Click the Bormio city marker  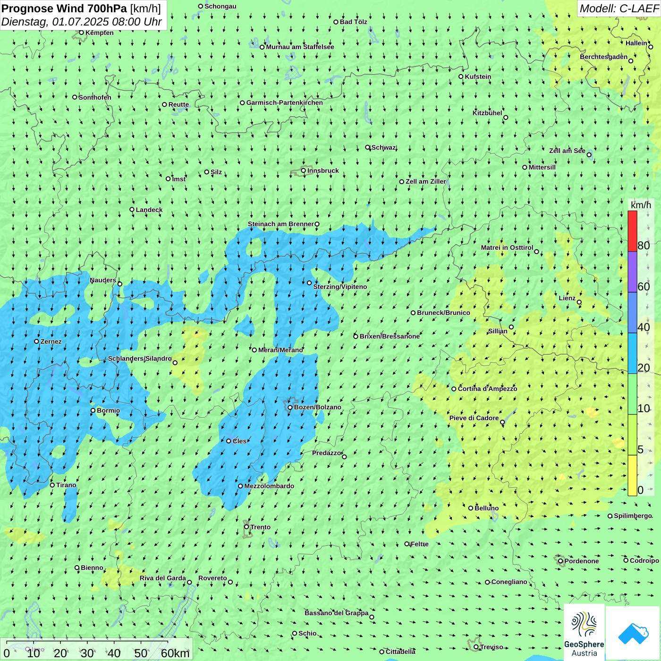[93, 410]
